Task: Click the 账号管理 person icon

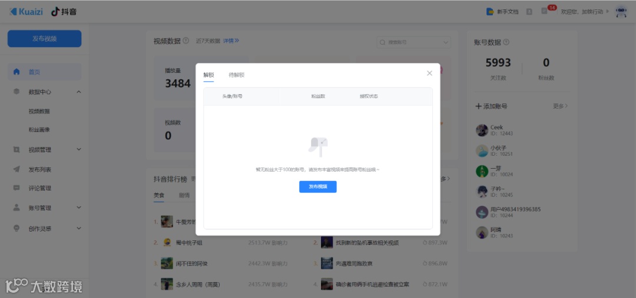Action: coord(16,207)
